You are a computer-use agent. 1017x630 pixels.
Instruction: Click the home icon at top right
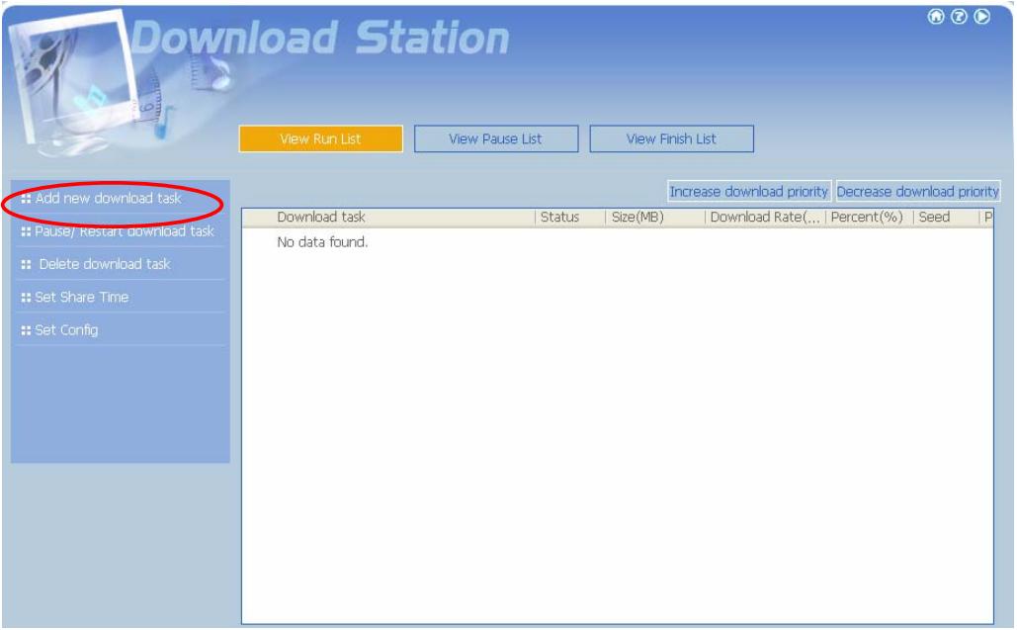point(935,16)
